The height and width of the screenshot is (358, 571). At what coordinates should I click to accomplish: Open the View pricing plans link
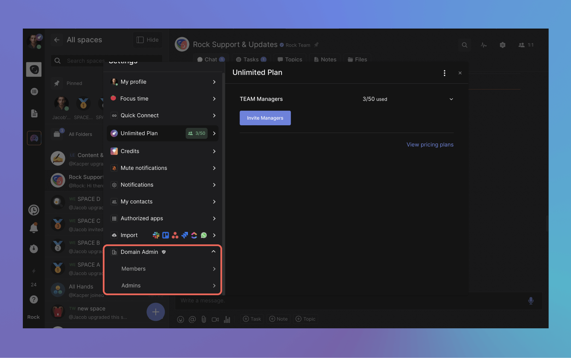[430, 144]
